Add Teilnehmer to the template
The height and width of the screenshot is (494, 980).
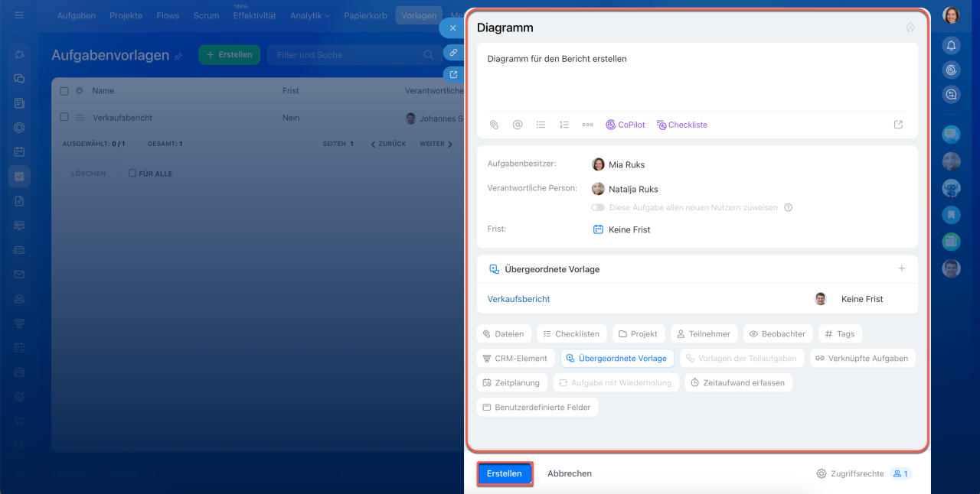pos(704,334)
